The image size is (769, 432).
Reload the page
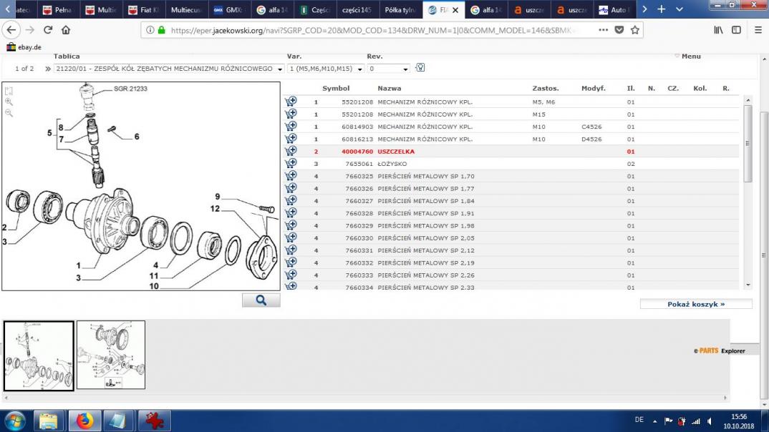[48, 30]
